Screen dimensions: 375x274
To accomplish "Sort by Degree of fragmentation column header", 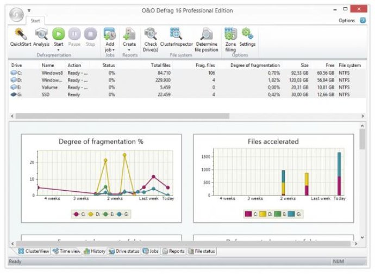I will 255,65.
